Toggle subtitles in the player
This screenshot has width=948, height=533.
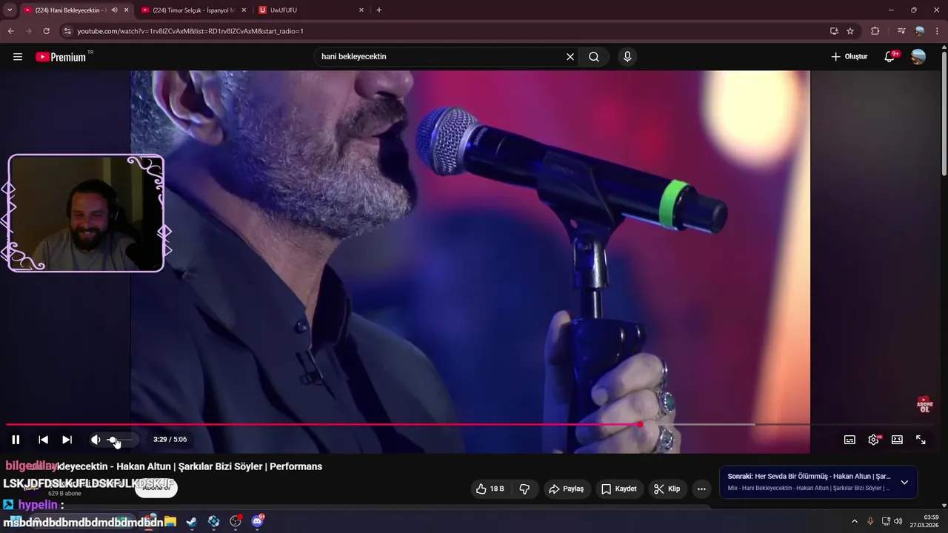[849, 440]
